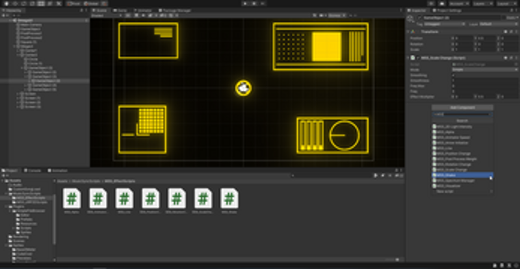Select Main Camera in Hierarchy

(29, 25)
